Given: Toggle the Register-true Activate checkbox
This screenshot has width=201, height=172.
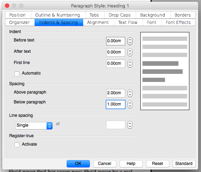Looking at the screenshot, I should click(17, 145).
